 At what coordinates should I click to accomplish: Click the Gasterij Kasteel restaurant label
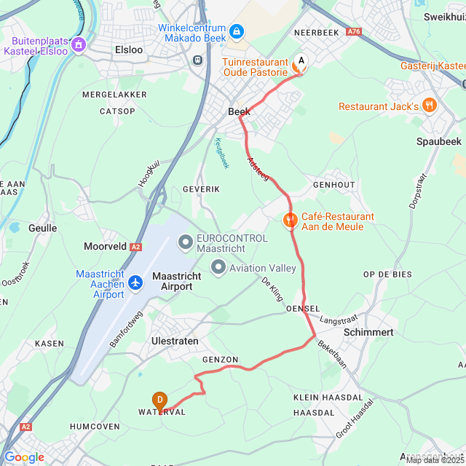pos(433,66)
